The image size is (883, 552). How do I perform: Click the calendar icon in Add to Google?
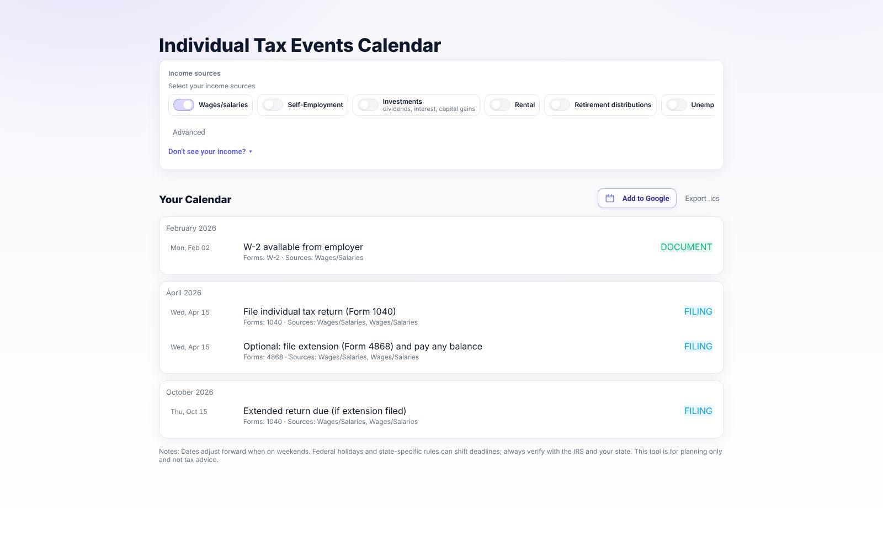[610, 198]
